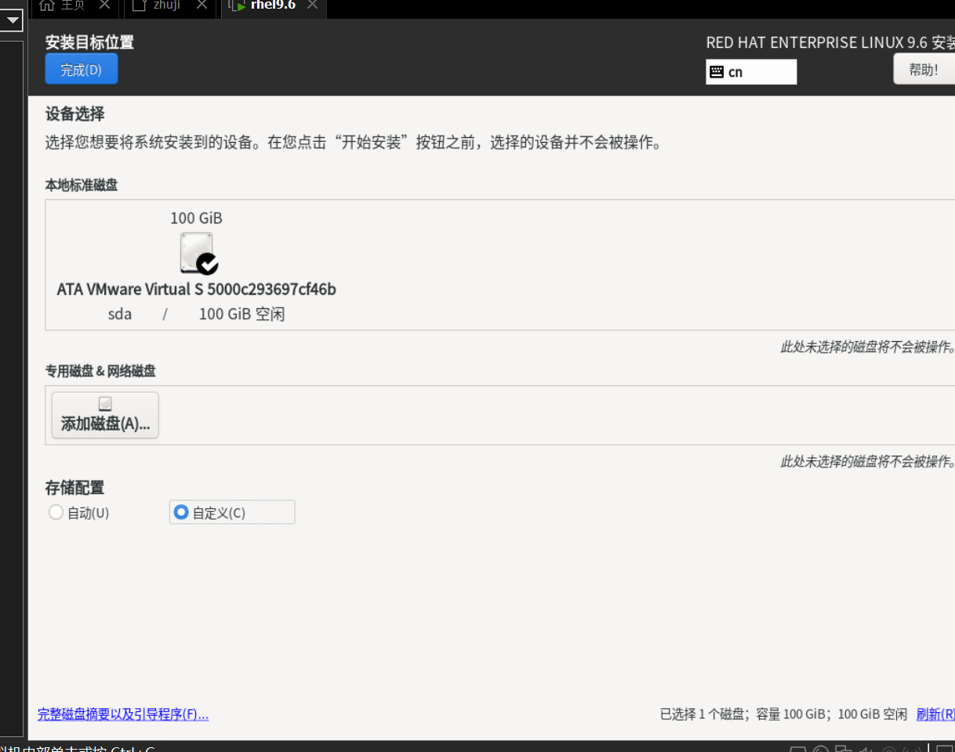Click the keyboard icon beside cn

click(717, 72)
